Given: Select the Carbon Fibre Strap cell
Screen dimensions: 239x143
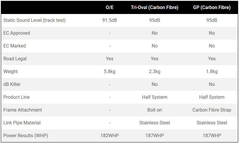Looking at the screenshot, I should coord(212,110).
